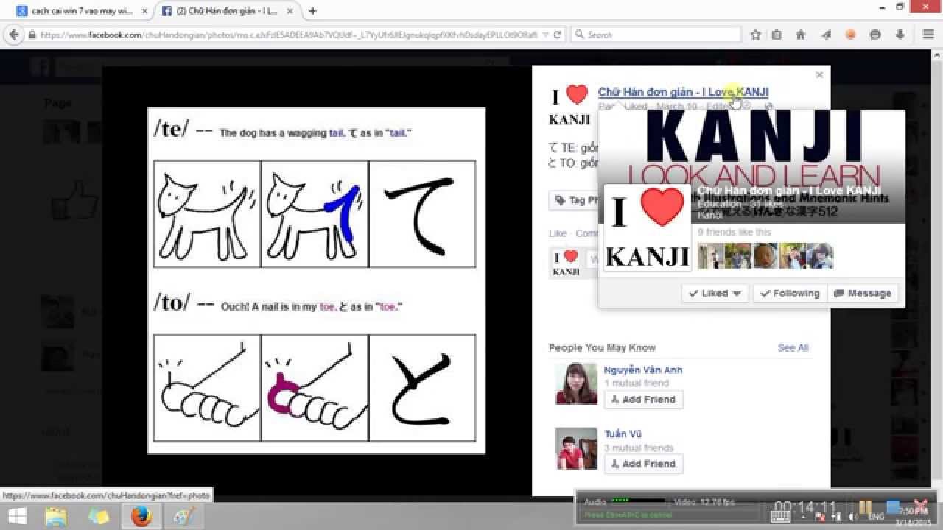Open the yellow notes app on the taskbar

click(98, 517)
